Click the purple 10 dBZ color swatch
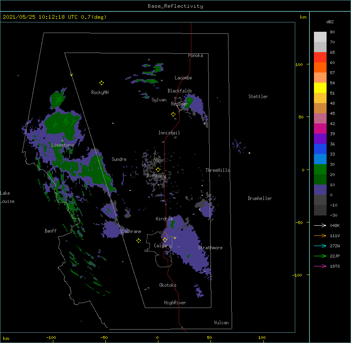The width and height of the screenshot is (351, 343). pos(320,190)
